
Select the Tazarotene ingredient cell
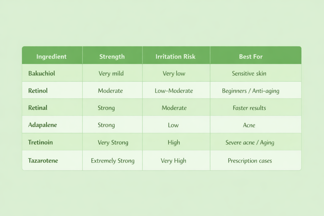tap(43, 161)
